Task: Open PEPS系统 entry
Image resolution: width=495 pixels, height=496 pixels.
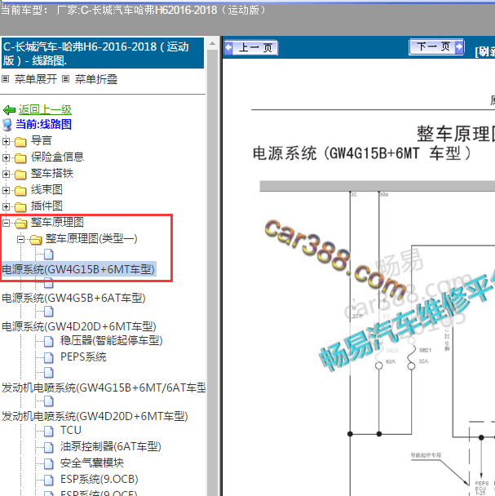Action: 83,357
